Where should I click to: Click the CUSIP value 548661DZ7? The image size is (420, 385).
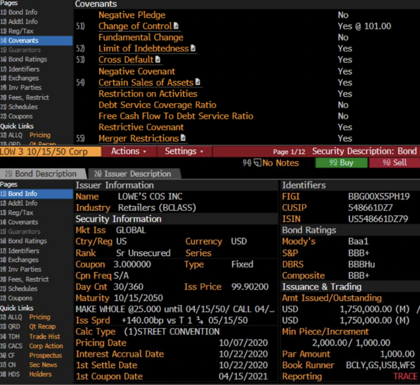[x=370, y=207]
